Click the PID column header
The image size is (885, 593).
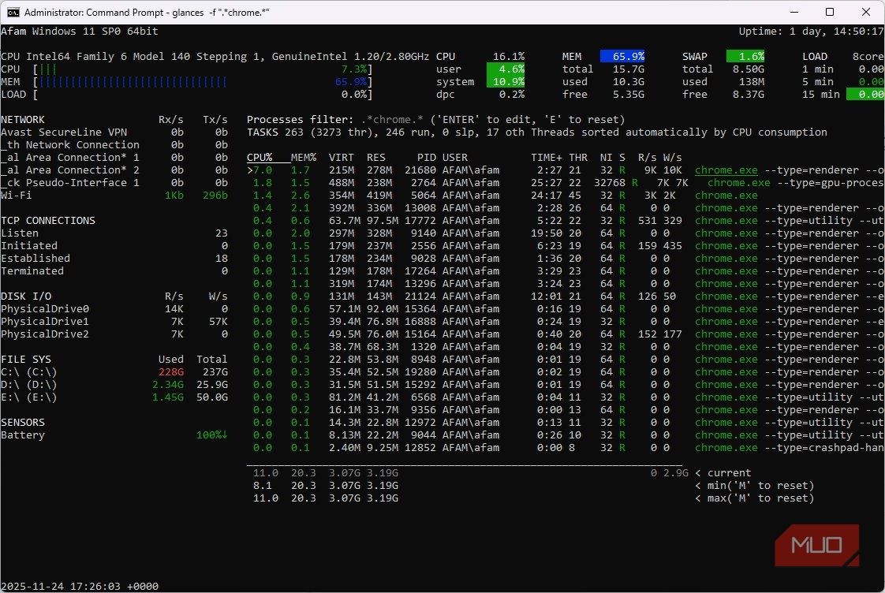click(427, 158)
